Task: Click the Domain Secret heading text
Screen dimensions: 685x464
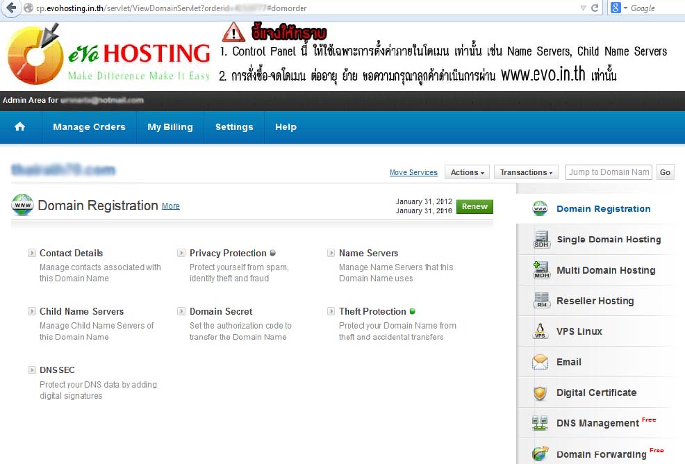Action: point(221,311)
